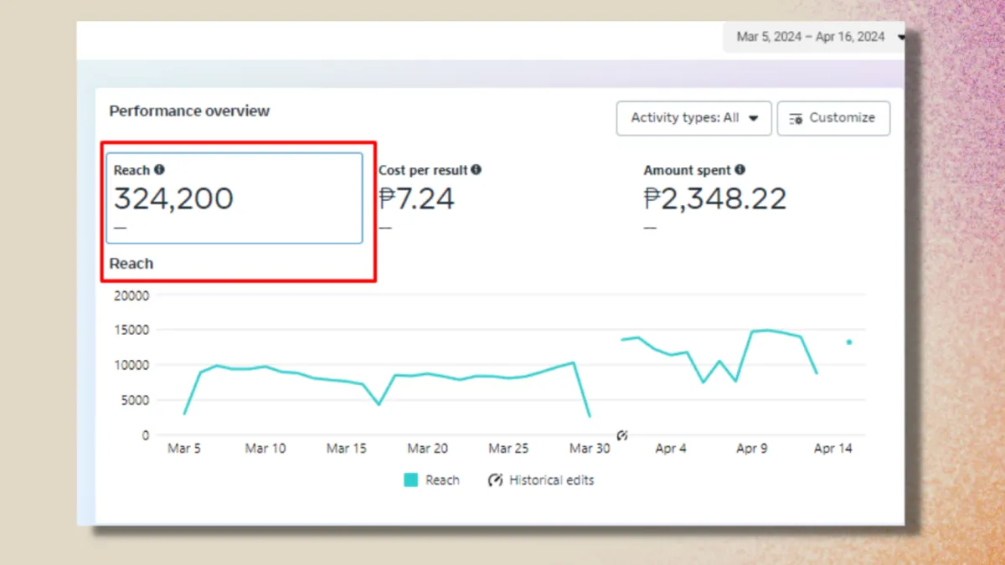Expand the Activity types: All dropdown
Image resolution: width=1005 pixels, height=565 pixels.
point(693,118)
